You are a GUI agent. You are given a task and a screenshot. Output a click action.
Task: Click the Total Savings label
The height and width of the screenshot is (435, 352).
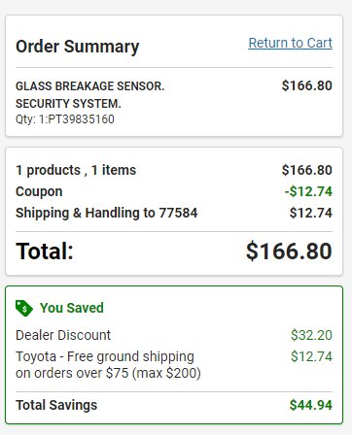pos(56,405)
